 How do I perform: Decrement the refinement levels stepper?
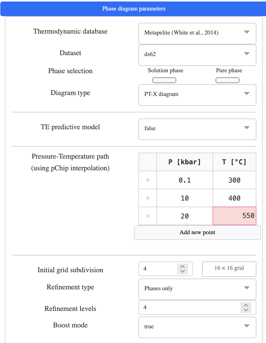[246, 310]
